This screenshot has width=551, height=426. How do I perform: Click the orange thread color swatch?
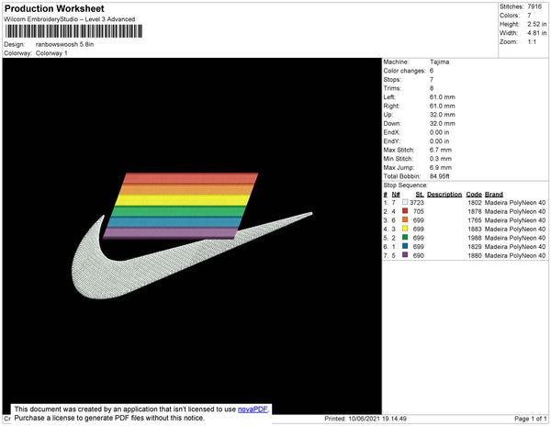pyautogui.click(x=405, y=219)
